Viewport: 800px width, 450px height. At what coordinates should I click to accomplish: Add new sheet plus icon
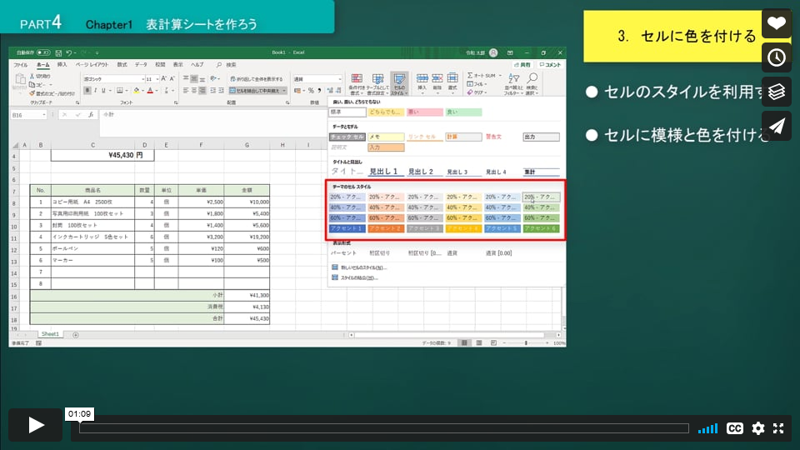click(76, 335)
